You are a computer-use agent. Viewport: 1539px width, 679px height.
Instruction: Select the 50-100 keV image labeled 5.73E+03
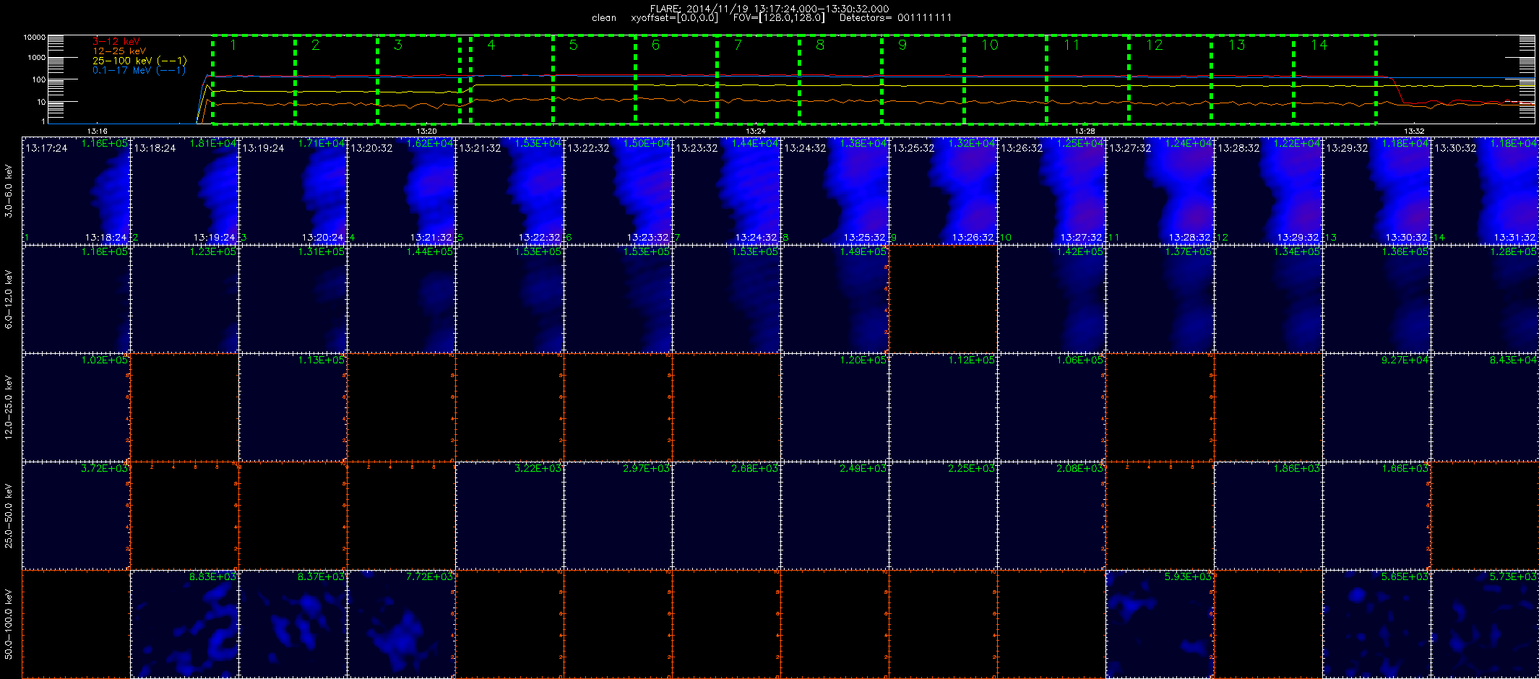pos(1485,624)
